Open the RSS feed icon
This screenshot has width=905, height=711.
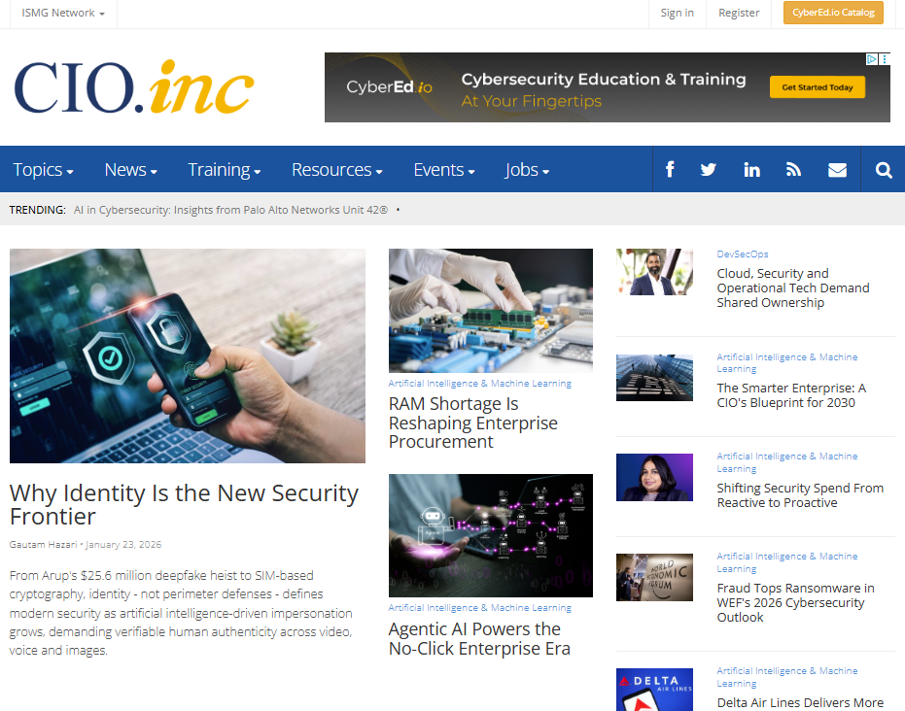[793, 170]
